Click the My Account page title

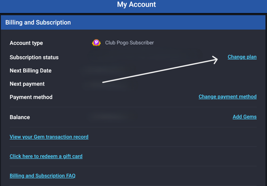pyautogui.click(x=137, y=5)
